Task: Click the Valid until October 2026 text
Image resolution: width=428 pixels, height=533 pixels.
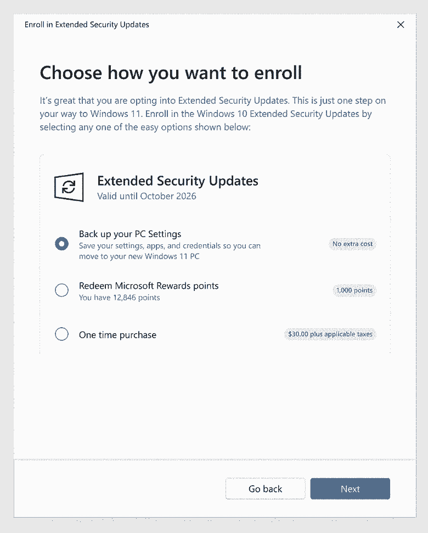Action: tap(147, 196)
